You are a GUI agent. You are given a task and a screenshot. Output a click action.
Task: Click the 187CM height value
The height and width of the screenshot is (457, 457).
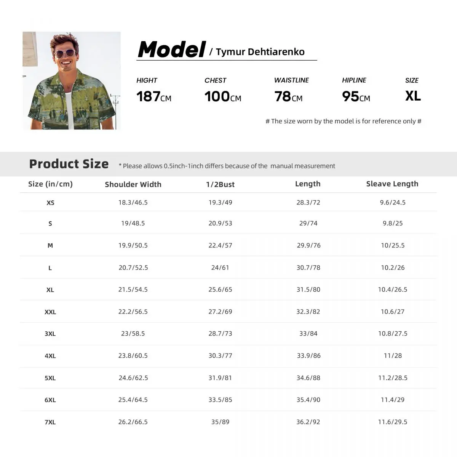[x=154, y=97]
